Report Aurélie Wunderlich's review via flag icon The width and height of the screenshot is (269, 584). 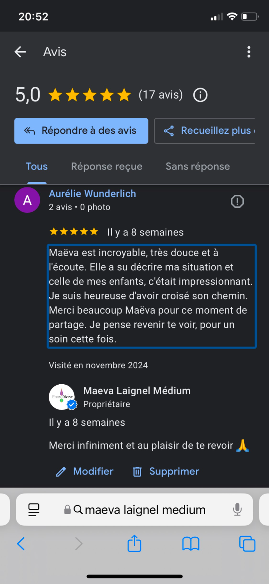tap(237, 201)
